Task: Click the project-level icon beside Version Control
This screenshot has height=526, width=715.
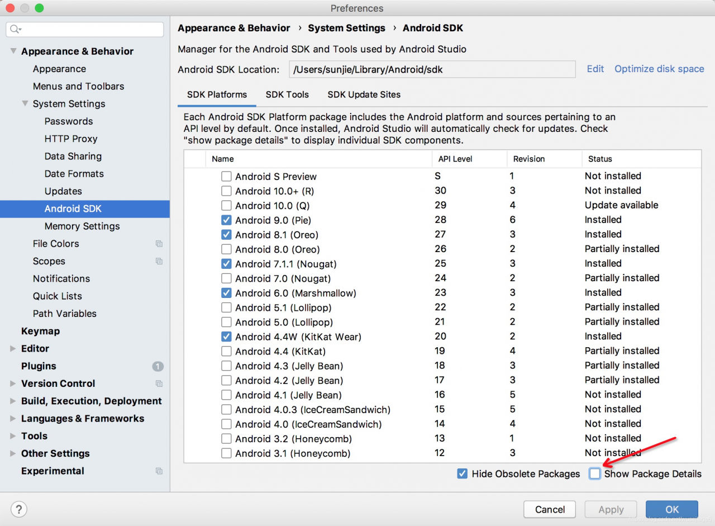Action: (159, 383)
